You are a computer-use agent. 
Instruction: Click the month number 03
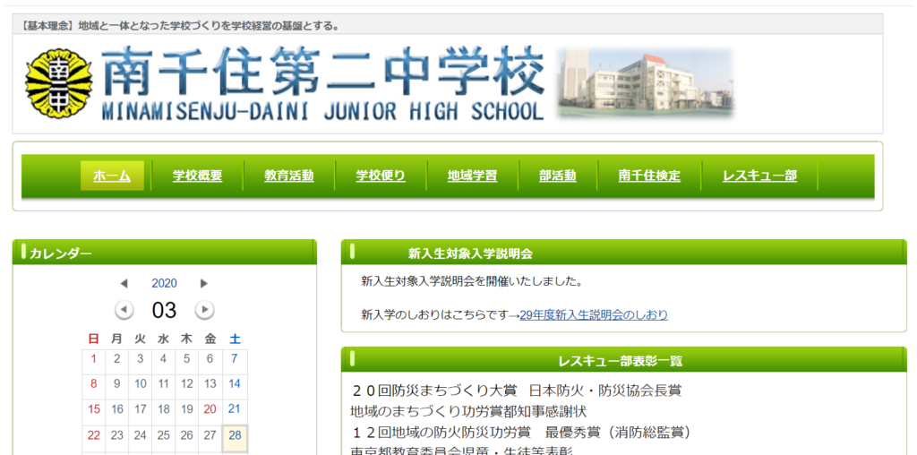(x=165, y=310)
